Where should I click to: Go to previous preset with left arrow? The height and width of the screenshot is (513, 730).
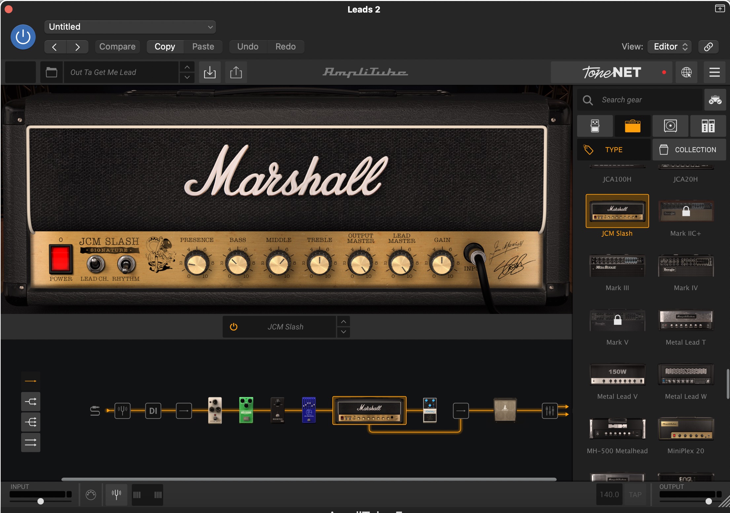55,47
